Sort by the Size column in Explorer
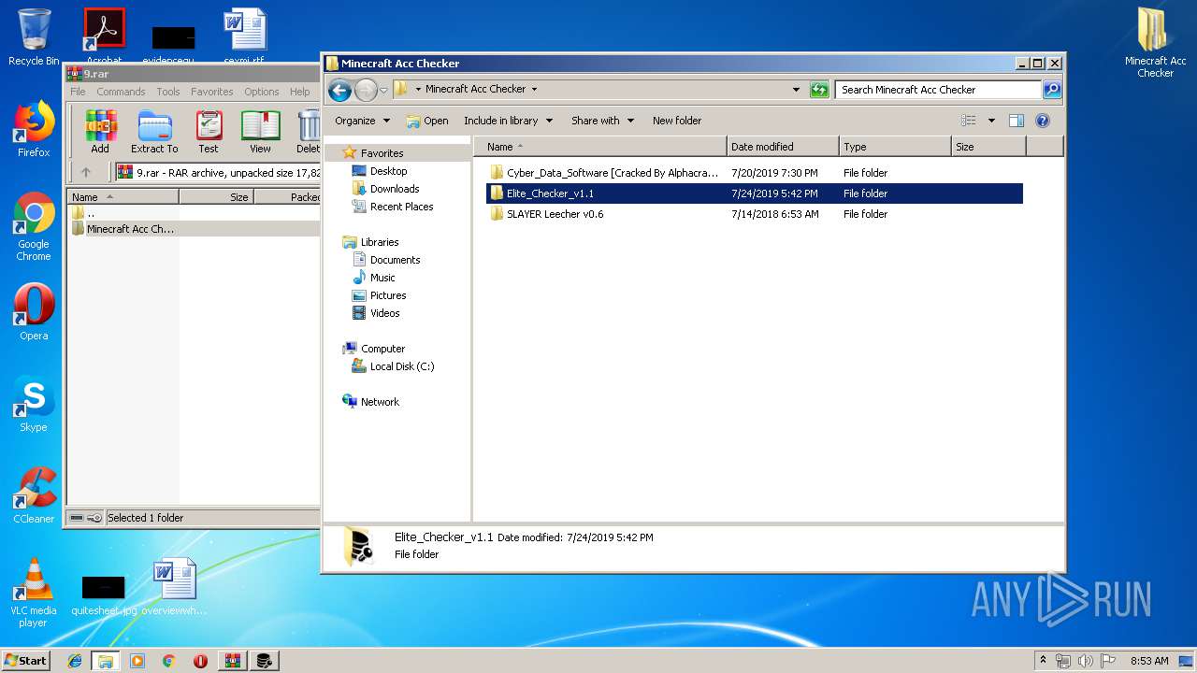Image resolution: width=1197 pixels, height=673 pixels. coord(988,147)
